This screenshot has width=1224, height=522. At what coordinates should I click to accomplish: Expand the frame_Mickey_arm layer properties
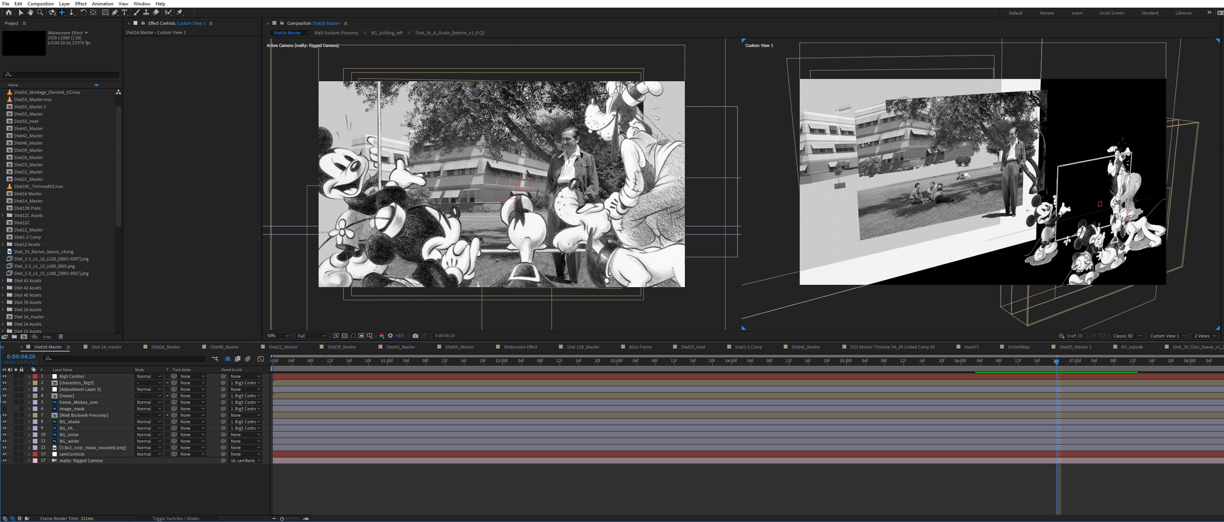click(29, 402)
